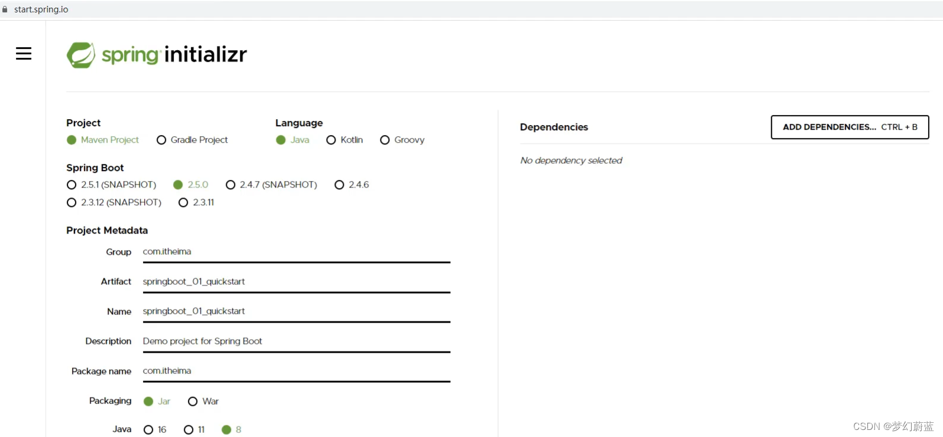Click 'No dependency selected' text
Image resolution: width=943 pixels, height=437 pixels.
tap(571, 160)
